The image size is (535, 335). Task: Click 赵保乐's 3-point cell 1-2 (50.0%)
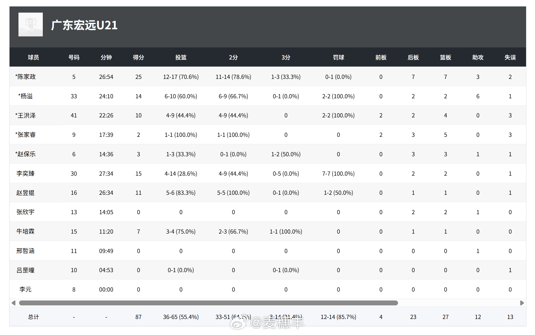(286, 154)
